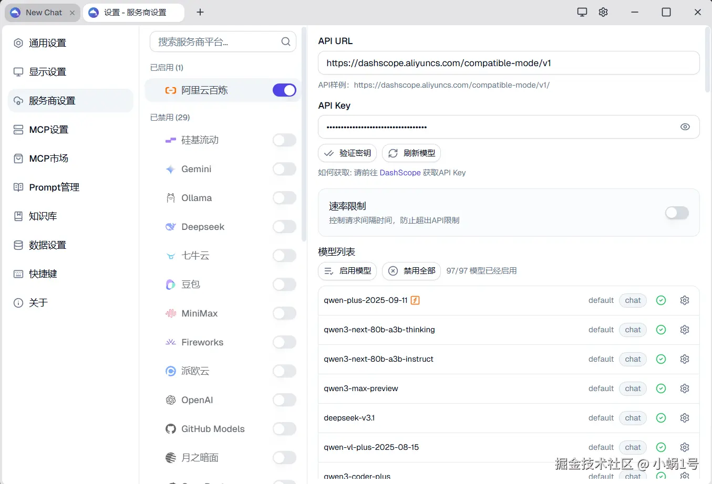Open settings gear for deepseek-v3.1
Screen dimensions: 712x484
[x=685, y=418]
